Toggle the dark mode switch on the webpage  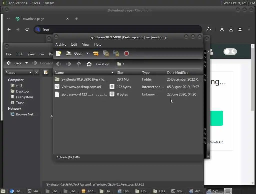pos(230,52)
